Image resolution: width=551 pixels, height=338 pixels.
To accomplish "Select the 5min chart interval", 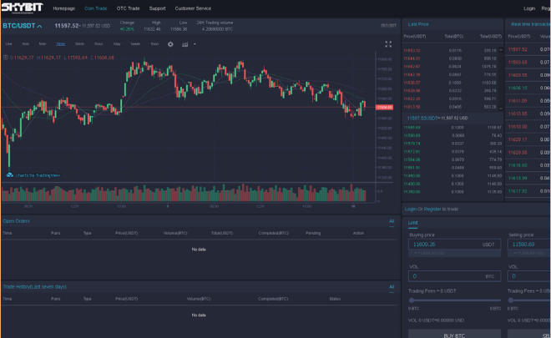I will (x=43, y=44).
